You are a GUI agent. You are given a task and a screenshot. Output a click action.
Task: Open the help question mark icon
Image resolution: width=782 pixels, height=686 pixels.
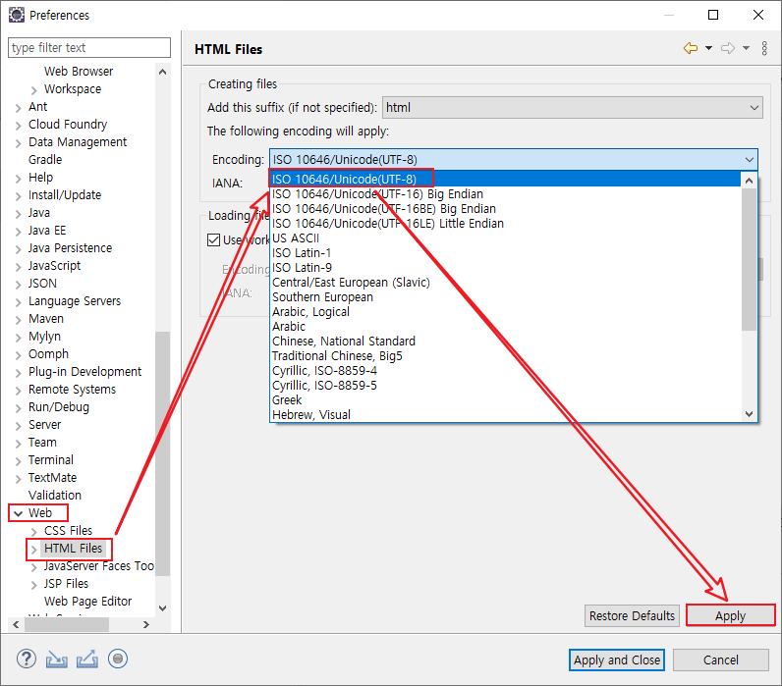click(x=27, y=659)
